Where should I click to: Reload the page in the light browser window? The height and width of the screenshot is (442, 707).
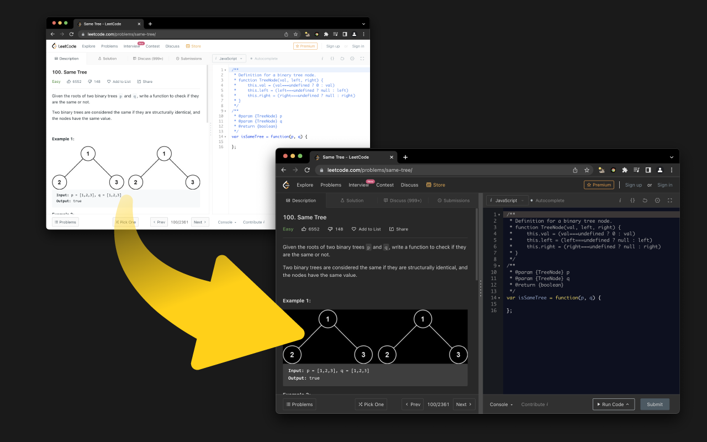point(71,34)
